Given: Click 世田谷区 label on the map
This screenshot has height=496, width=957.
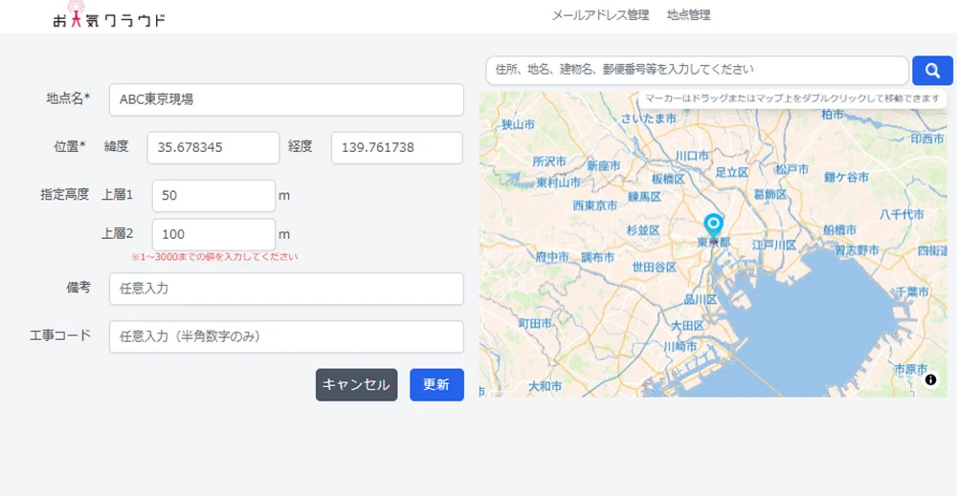Looking at the screenshot, I should click(x=656, y=268).
